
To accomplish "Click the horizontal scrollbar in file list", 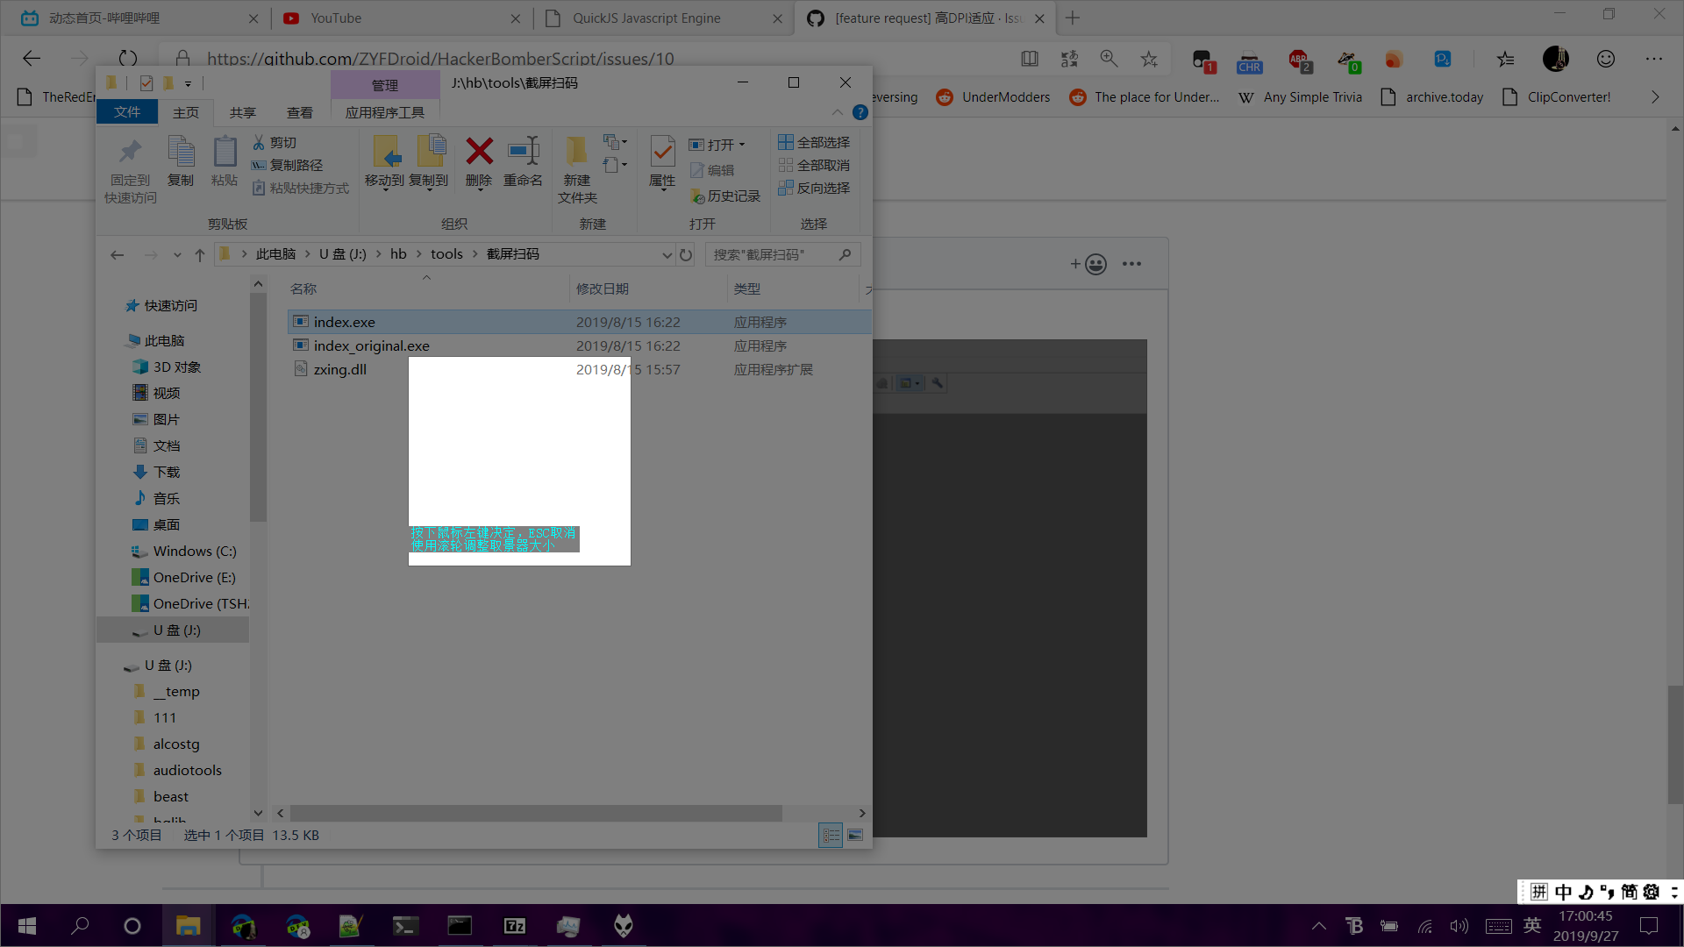I will coord(535,814).
